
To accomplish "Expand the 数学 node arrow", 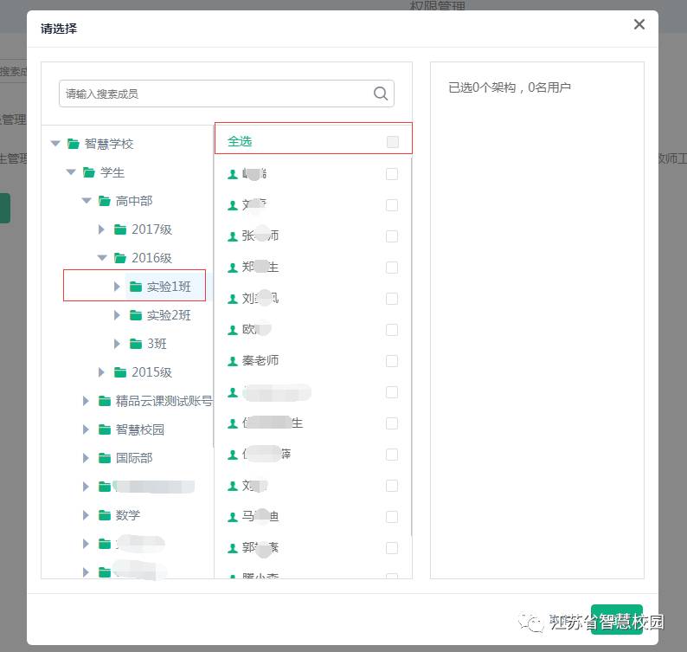I will (86, 515).
